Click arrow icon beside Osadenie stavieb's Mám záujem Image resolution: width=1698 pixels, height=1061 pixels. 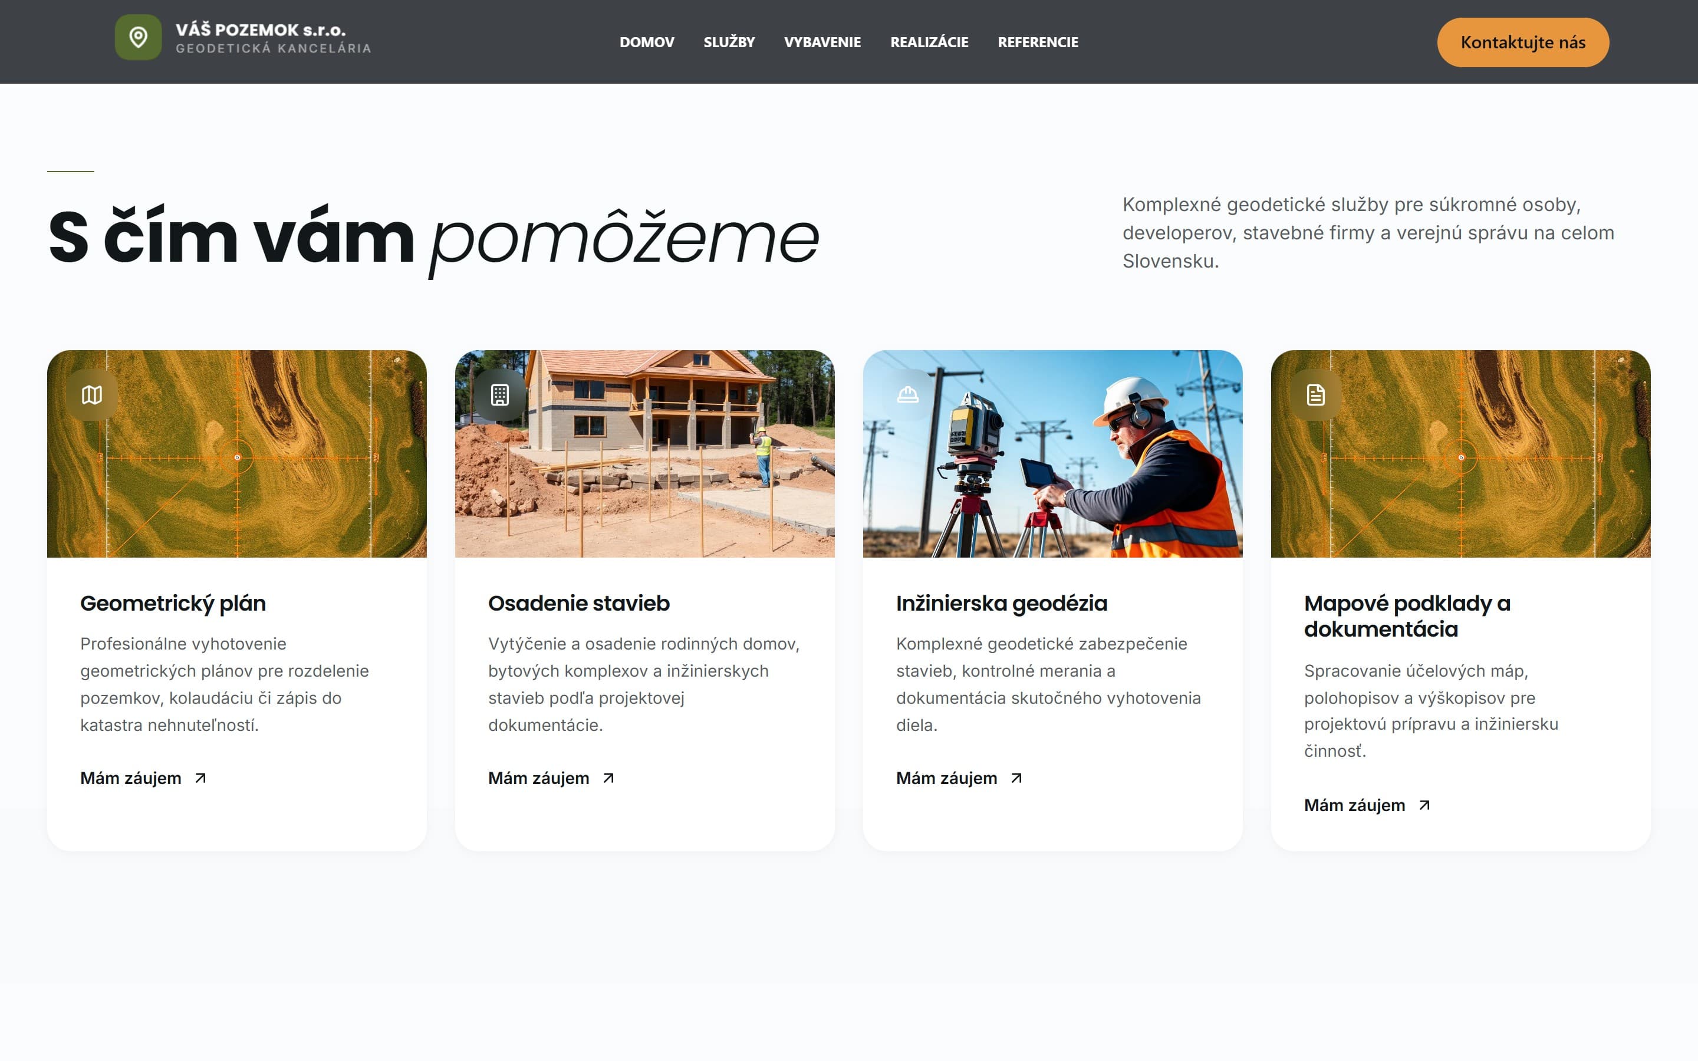click(x=608, y=777)
